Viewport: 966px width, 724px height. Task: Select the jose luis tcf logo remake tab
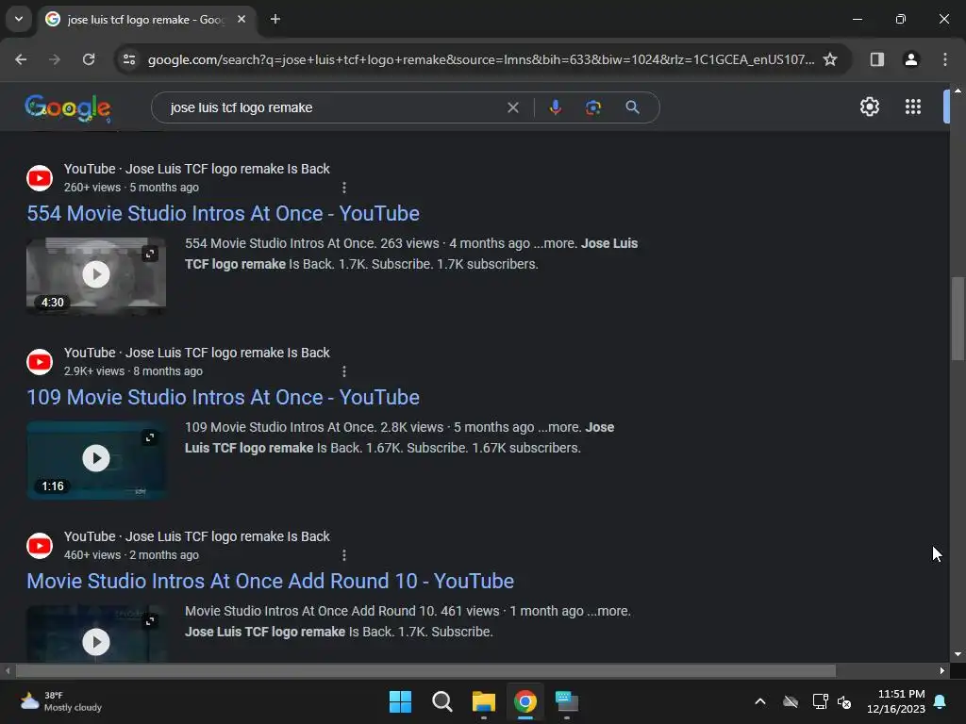(145, 20)
